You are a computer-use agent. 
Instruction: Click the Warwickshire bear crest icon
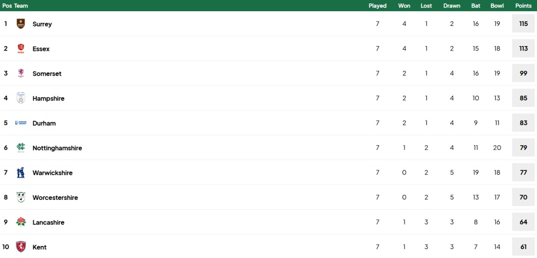point(21,173)
